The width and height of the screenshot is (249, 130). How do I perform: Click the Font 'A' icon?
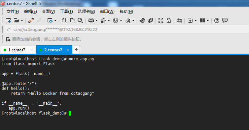pyautogui.click(x=128, y=21)
